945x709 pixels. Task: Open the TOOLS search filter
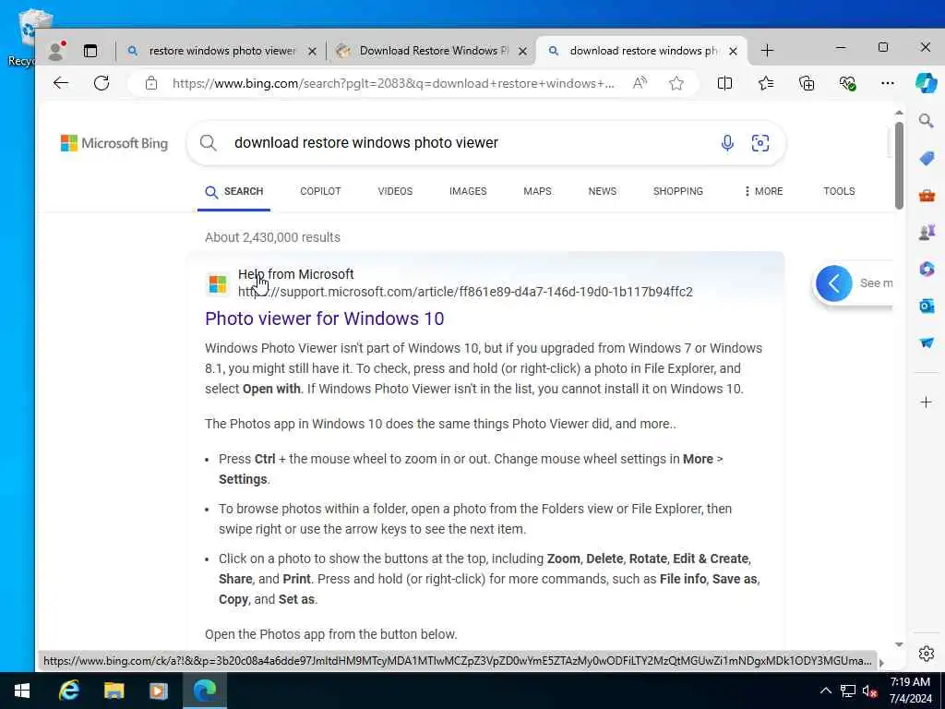click(839, 191)
